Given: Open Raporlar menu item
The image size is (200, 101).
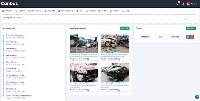Looking at the screenshot, I should (91, 11).
